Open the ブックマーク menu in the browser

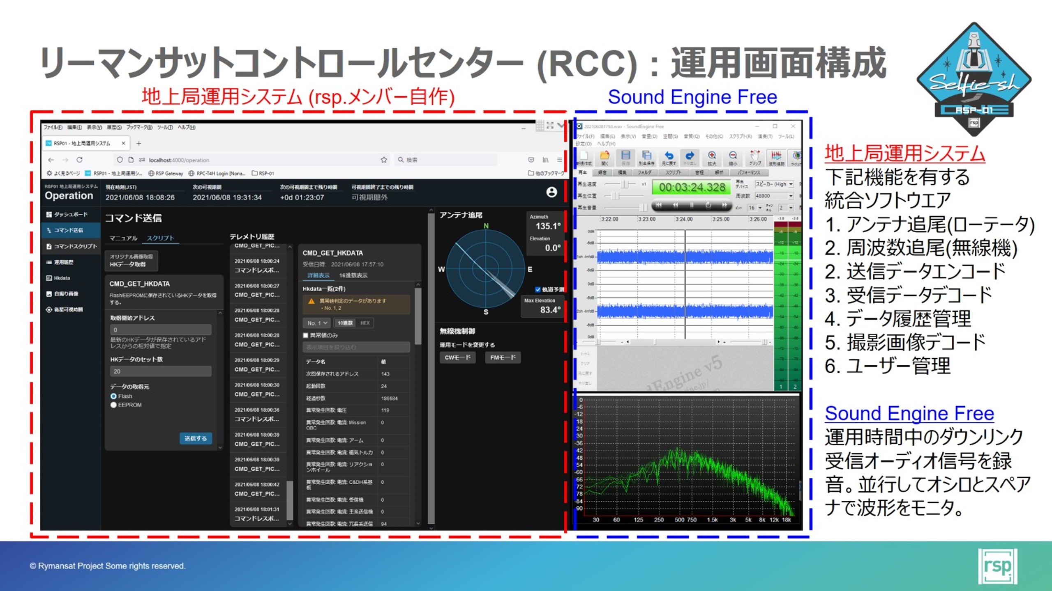139,127
